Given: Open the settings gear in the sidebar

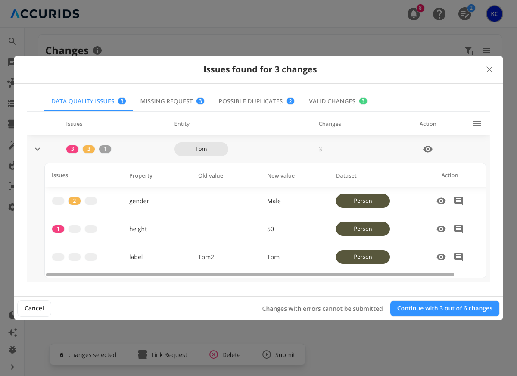Looking at the screenshot, I should 12,207.
